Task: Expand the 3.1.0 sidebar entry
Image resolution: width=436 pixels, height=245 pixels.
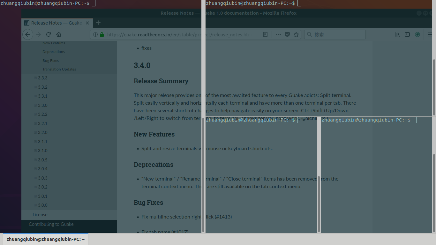Action: click(x=35, y=151)
